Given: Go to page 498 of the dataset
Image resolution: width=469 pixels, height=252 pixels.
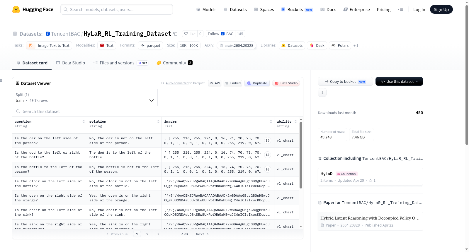Looking at the screenshot, I should 185,234.
